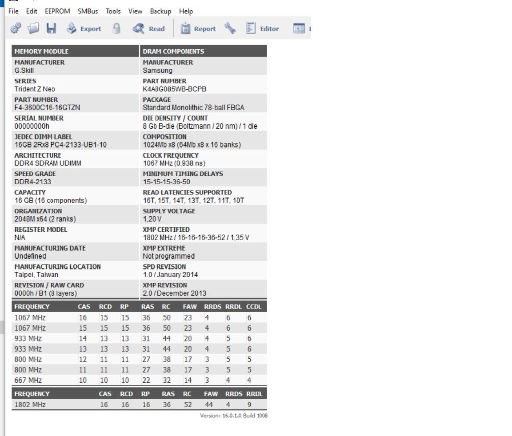Click the Read SPD toolbar button

(148, 29)
